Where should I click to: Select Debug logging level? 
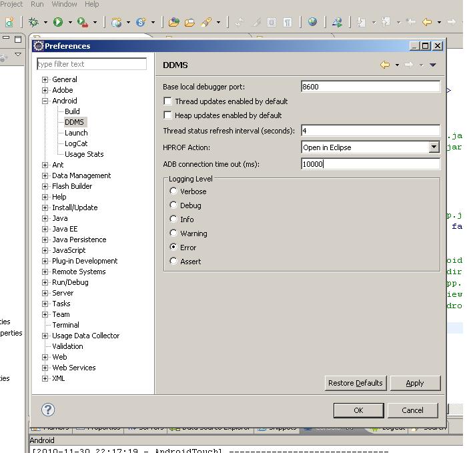[x=173, y=205]
